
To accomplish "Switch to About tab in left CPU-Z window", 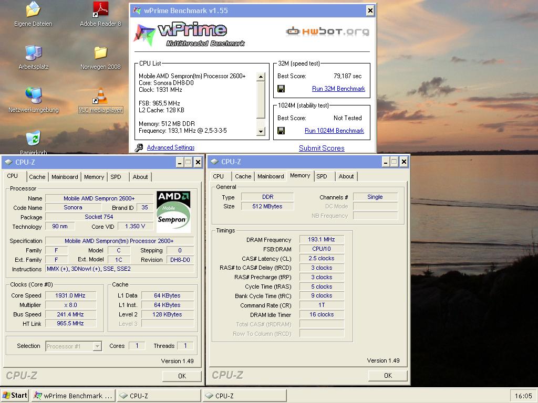I will (140, 177).
